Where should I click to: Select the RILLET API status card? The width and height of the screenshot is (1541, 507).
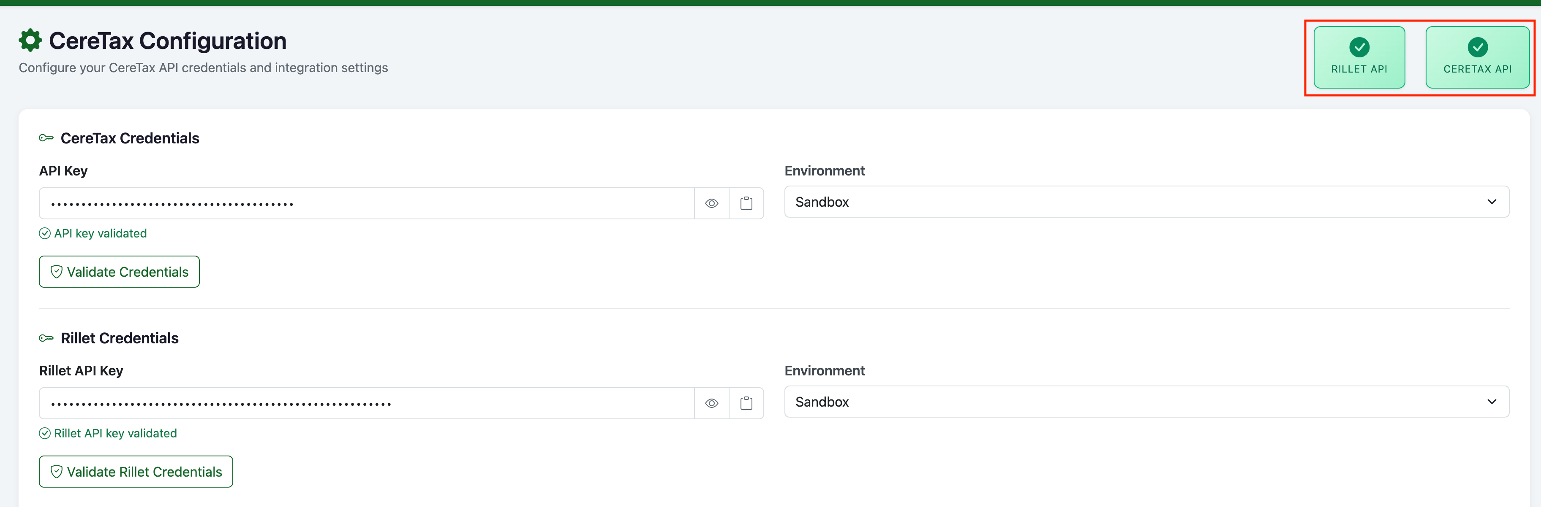point(1359,57)
